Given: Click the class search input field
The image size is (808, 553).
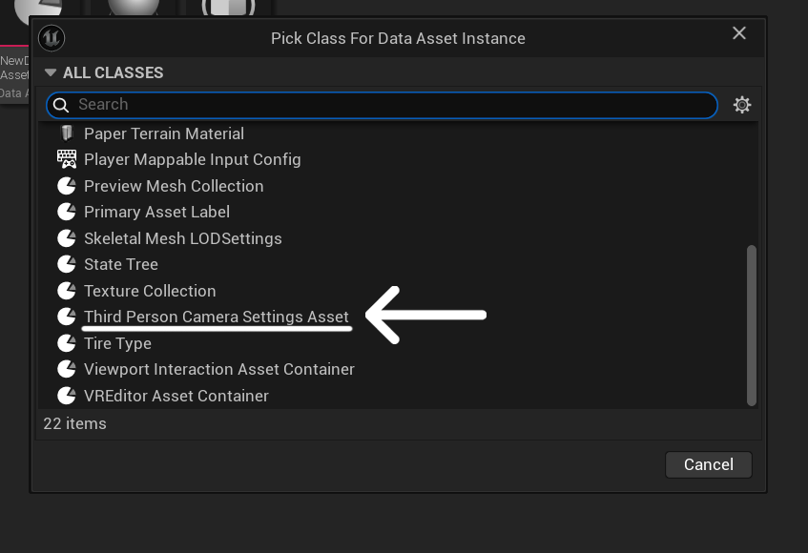Looking at the screenshot, I should [x=391, y=105].
